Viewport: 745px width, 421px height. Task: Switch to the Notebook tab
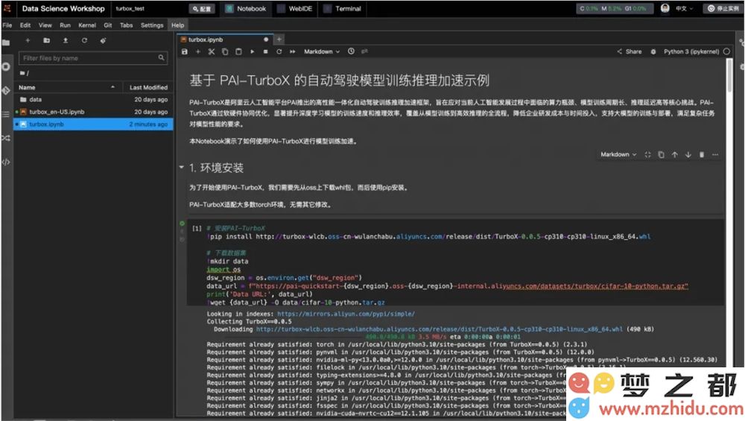coord(246,8)
